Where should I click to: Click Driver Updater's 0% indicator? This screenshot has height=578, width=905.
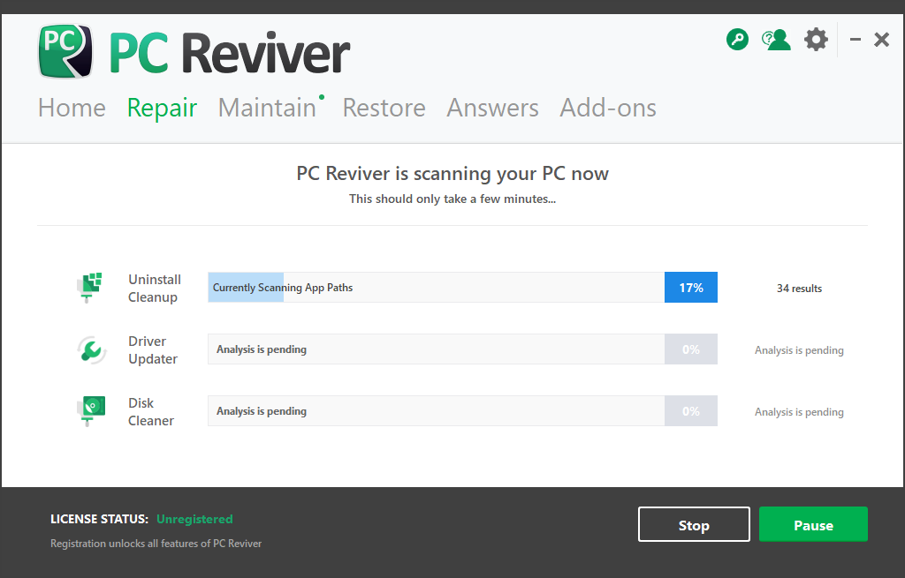coord(691,349)
